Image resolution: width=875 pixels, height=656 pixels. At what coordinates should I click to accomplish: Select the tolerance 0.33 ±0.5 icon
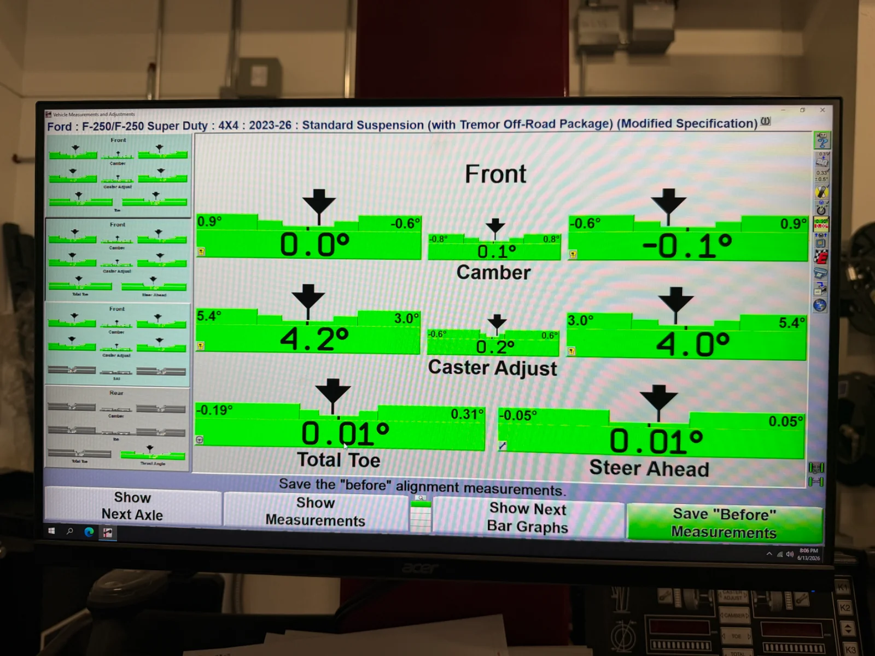pos(821,175)
